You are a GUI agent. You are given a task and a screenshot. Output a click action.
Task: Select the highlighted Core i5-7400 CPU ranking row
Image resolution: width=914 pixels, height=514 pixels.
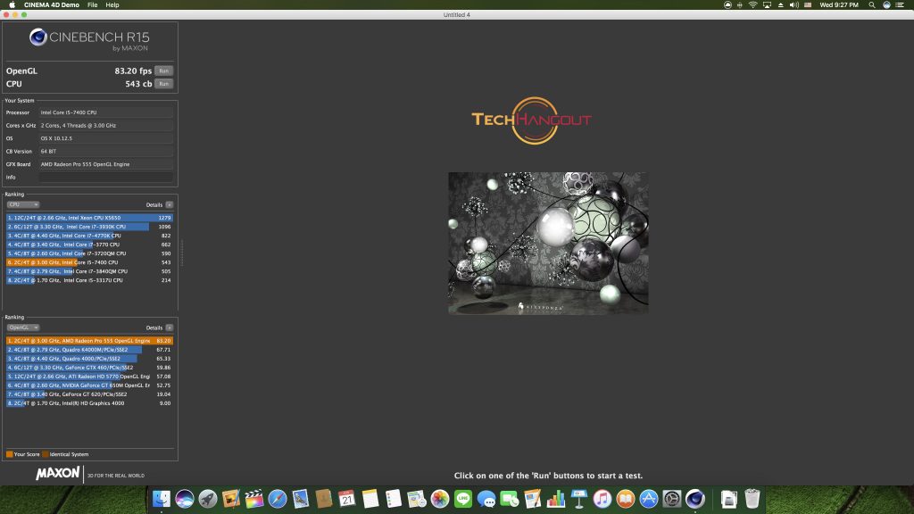(89, 262)
